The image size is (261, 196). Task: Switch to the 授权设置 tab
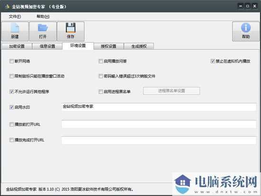tap(109, 46)
